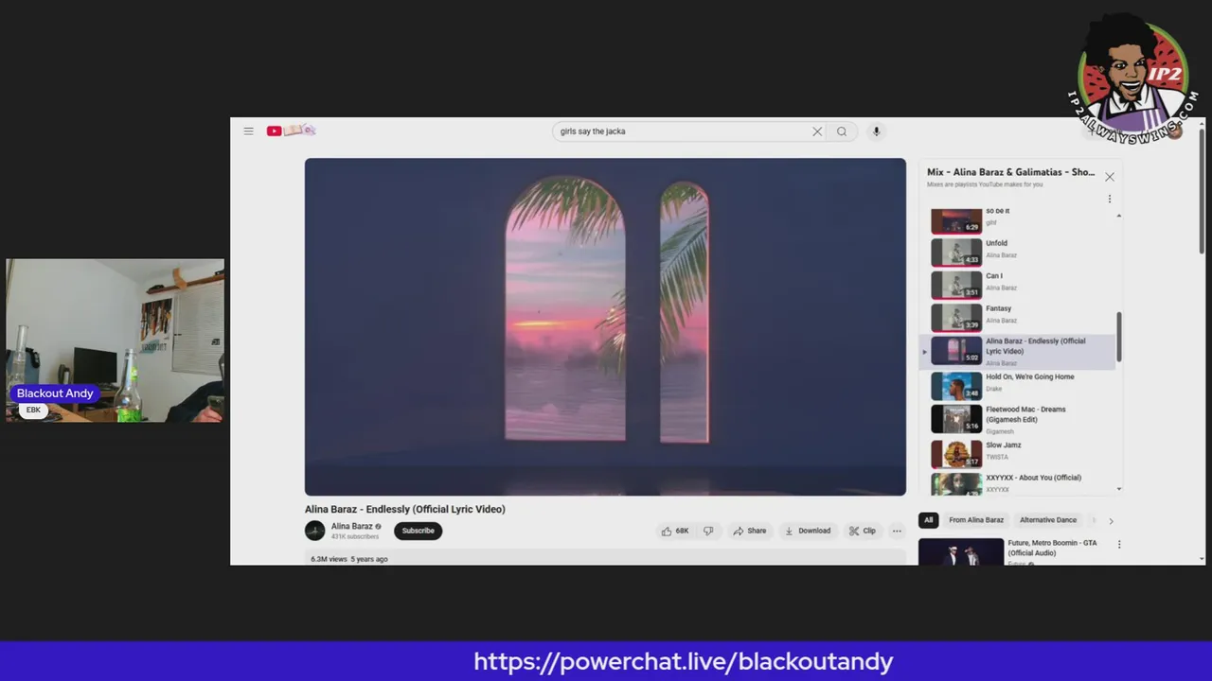Viewport: 1212px width, 681px height.
Task: Select current 'Endlessly (Official Lyric Video)' playlist row
Action: (x=1018, y=351)
